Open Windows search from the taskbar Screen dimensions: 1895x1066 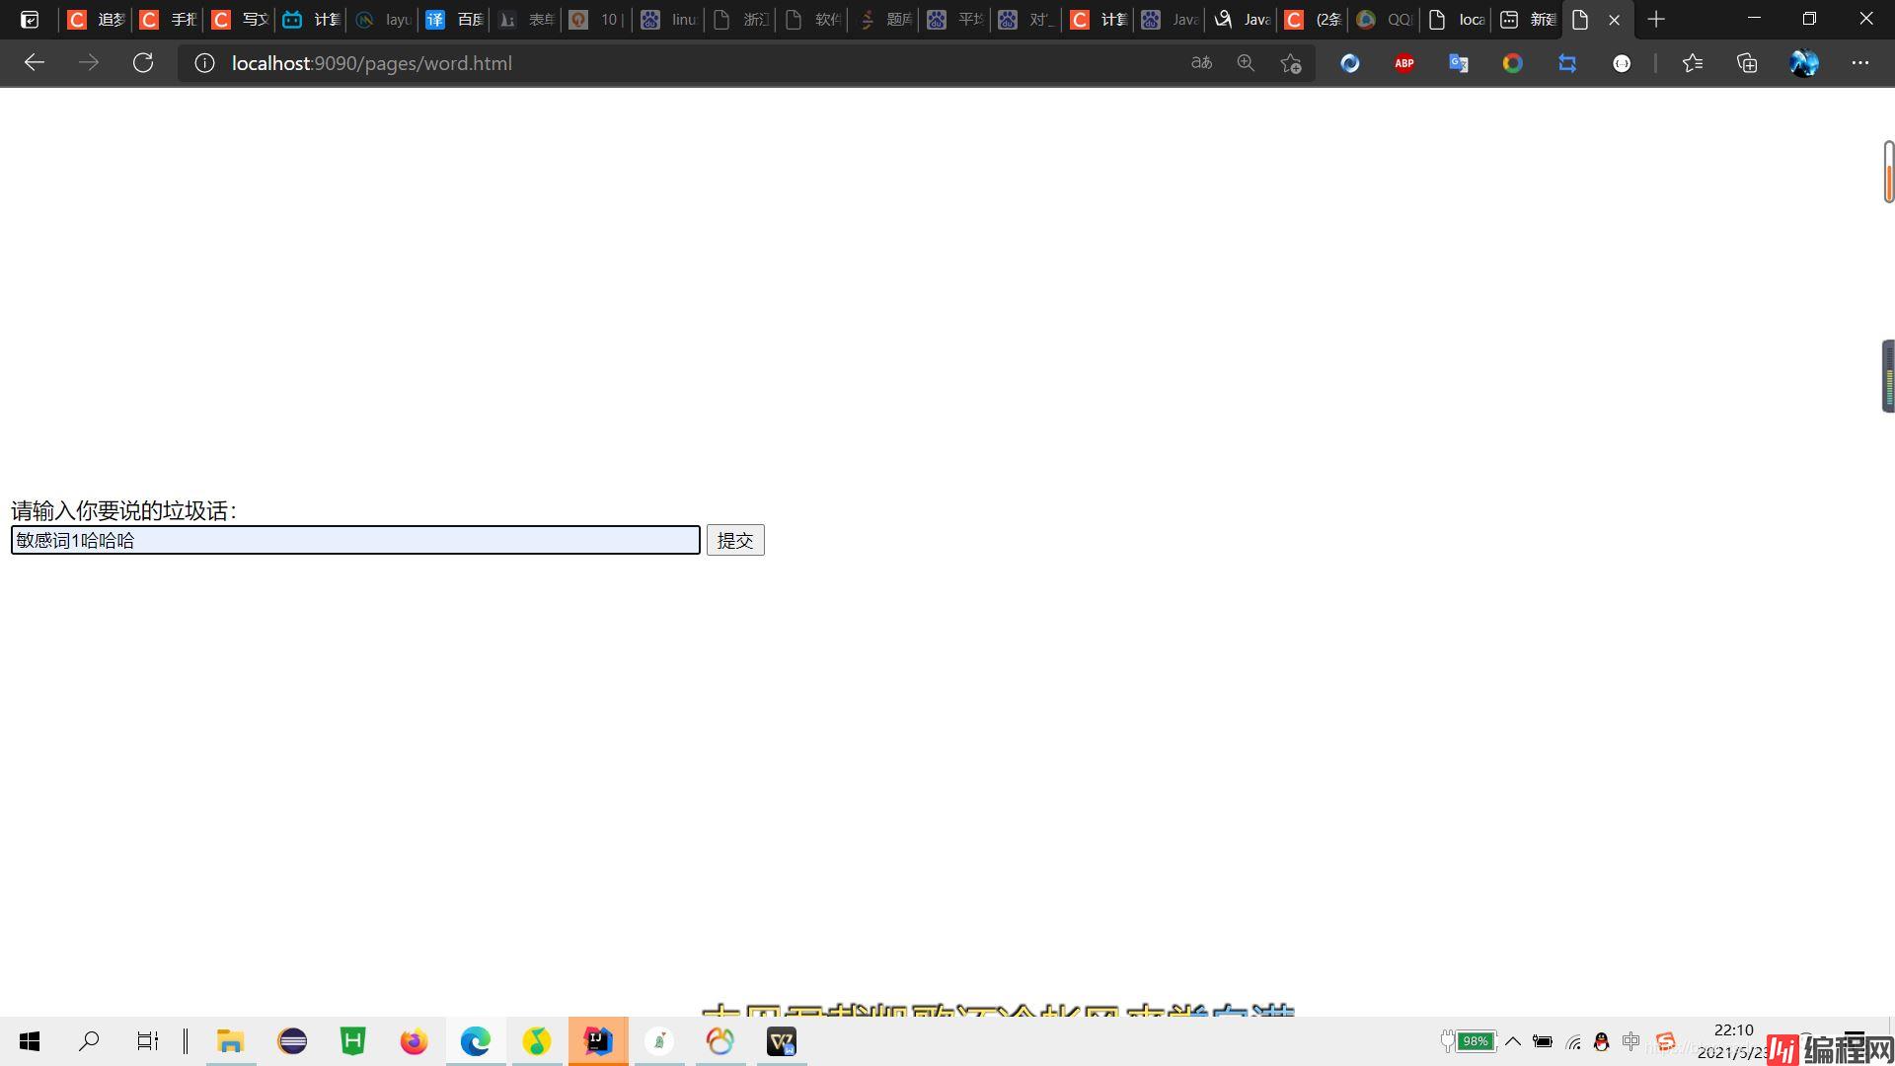point(89,1041)
